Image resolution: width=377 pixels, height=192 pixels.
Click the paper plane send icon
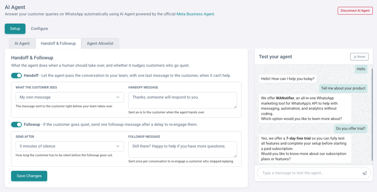364,173
